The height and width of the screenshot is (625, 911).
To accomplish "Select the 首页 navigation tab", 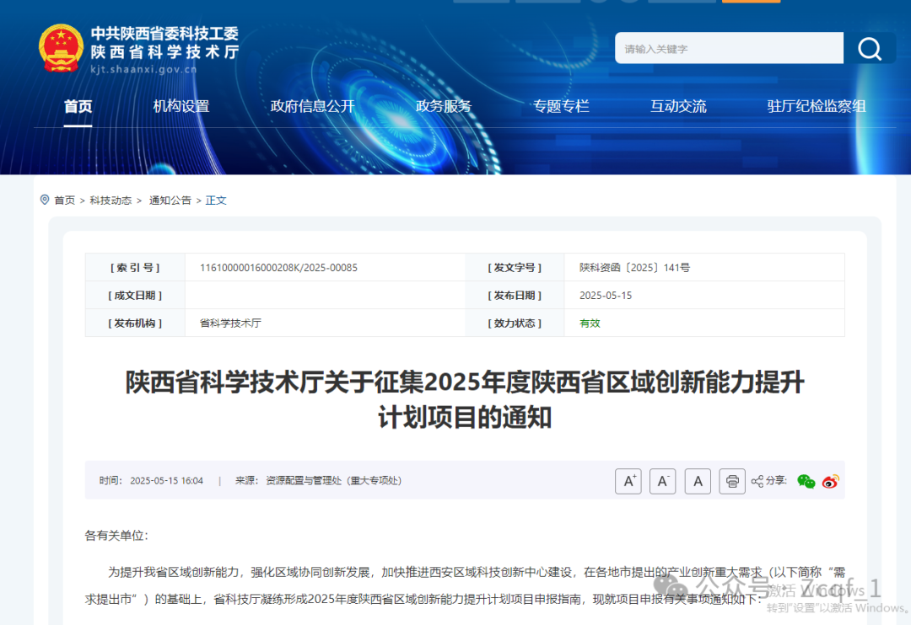I will 78,106.
